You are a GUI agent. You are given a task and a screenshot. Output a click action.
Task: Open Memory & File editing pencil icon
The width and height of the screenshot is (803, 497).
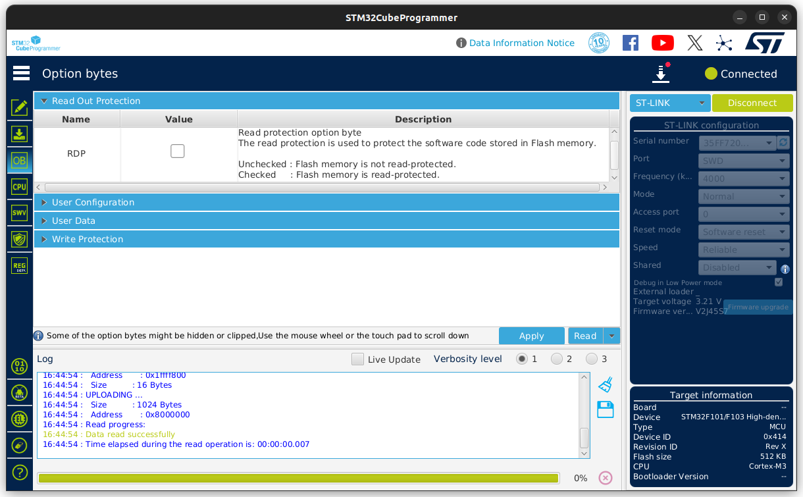click(20, 107)
